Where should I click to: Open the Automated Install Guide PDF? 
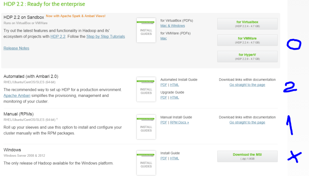tap(164, 85)
